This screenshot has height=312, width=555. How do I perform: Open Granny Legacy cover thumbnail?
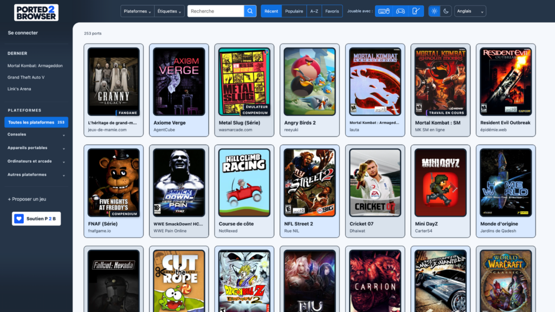point(114,82)
